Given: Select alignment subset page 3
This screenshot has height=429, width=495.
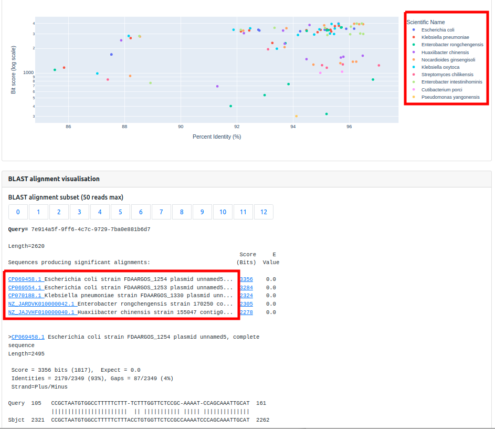Looking at the screenshot, I should 79,212.
